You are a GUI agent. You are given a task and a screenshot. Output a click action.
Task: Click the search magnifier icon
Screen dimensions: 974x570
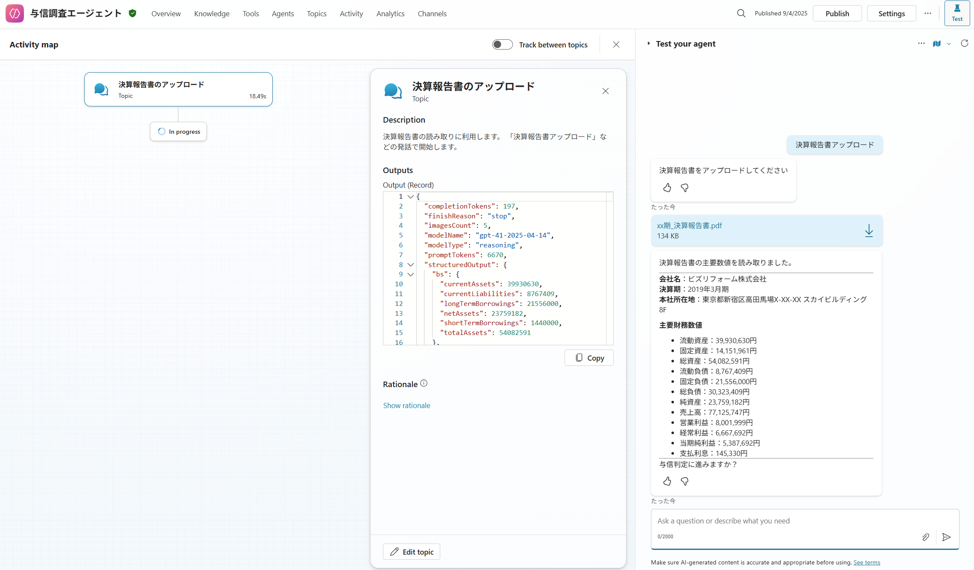[x=741, y=14]
